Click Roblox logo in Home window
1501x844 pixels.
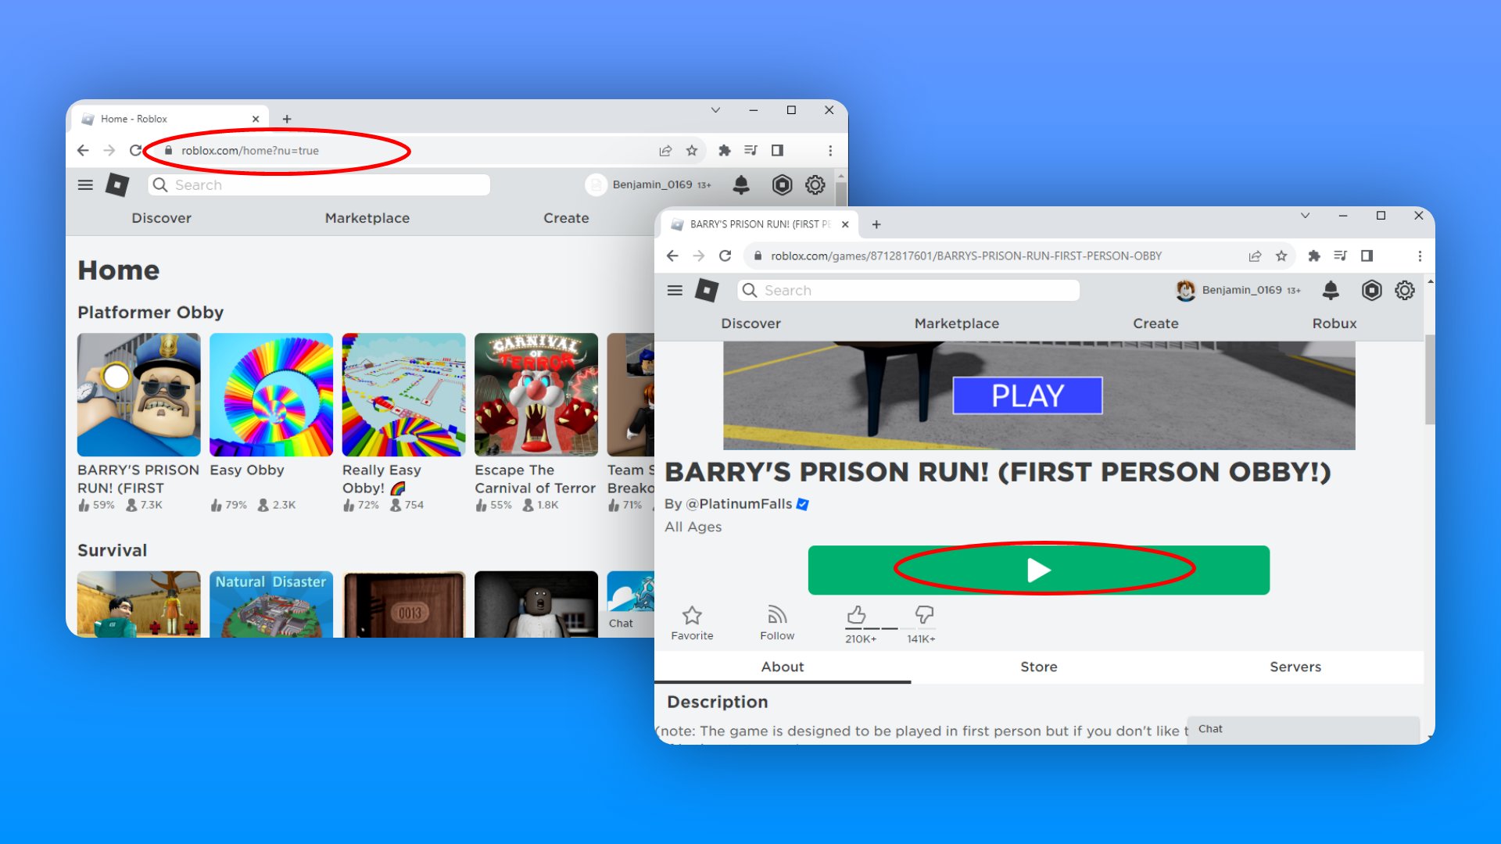117,185
